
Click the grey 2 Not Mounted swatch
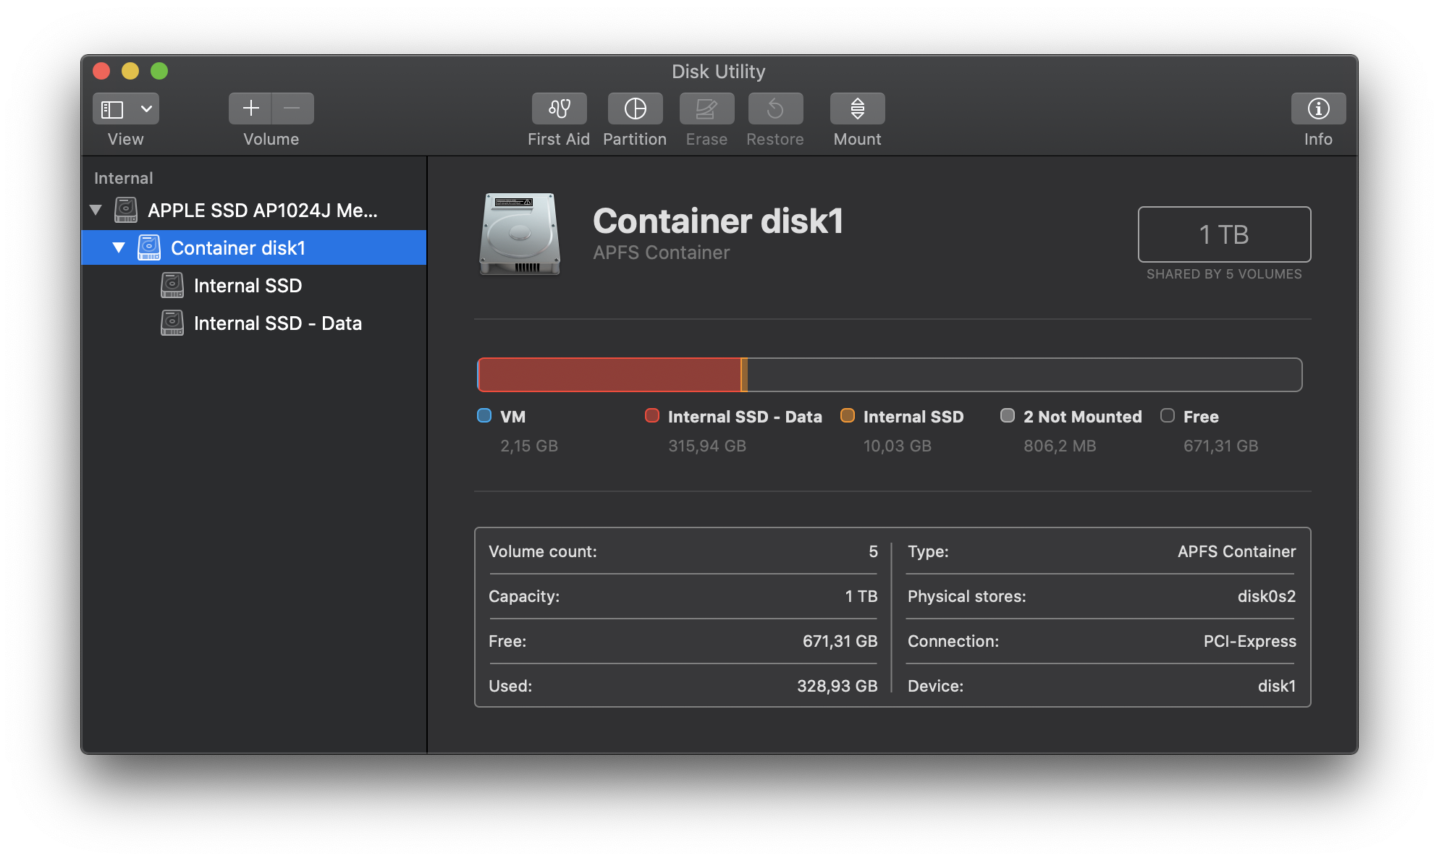click(x=1008, y=416)
